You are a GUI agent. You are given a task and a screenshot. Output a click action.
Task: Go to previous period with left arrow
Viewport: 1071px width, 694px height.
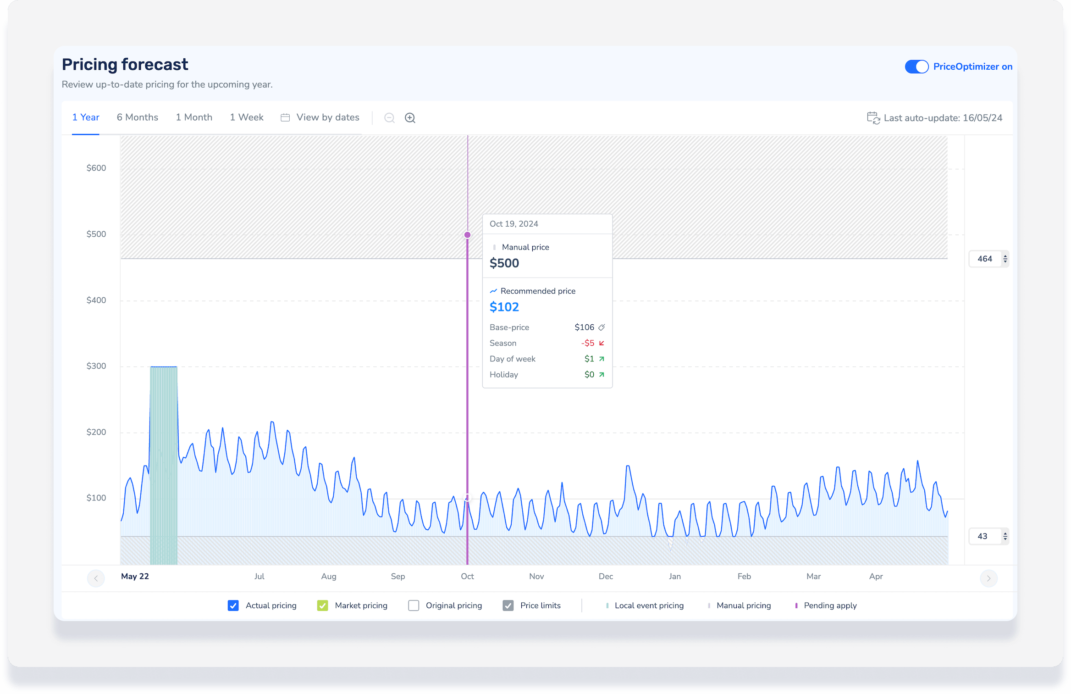[x=96, y=578]
